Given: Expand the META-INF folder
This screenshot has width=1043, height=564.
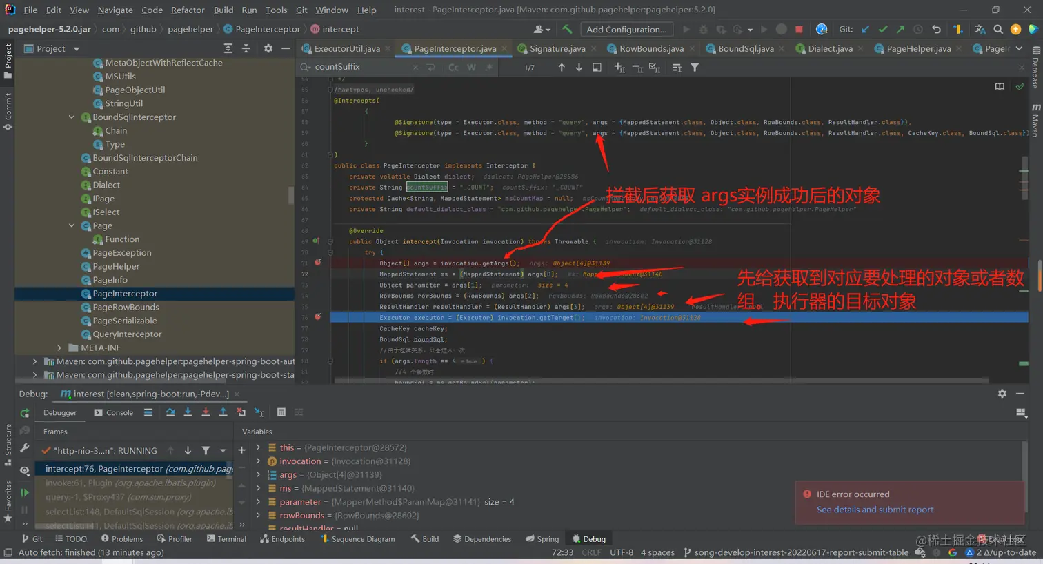Looking at the screenshot, I should pos(59,348).
